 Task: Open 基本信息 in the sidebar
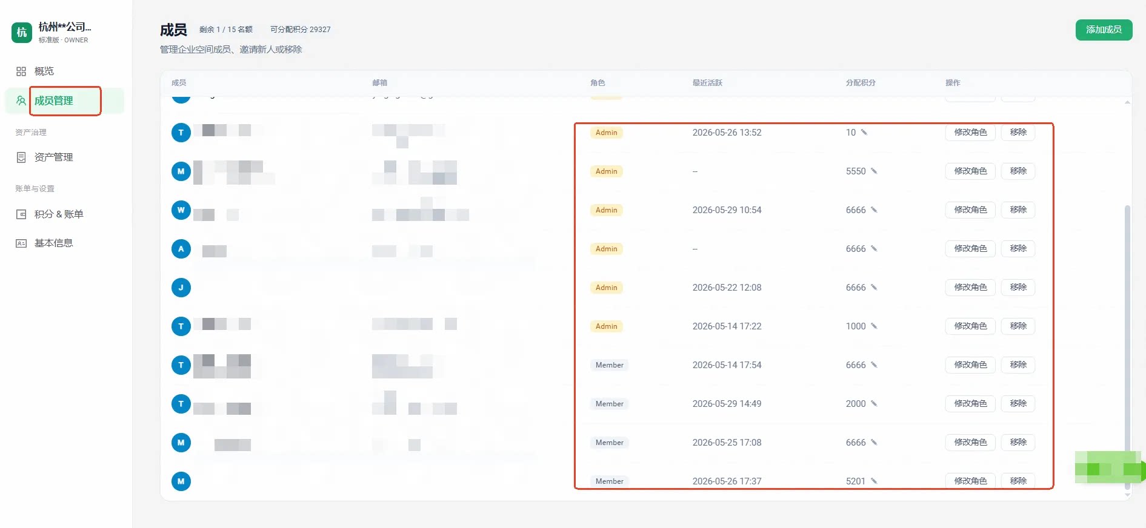click(53, 243)
